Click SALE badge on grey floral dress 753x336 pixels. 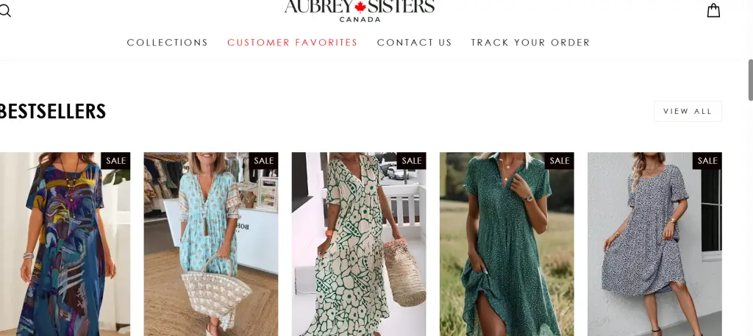707,161
